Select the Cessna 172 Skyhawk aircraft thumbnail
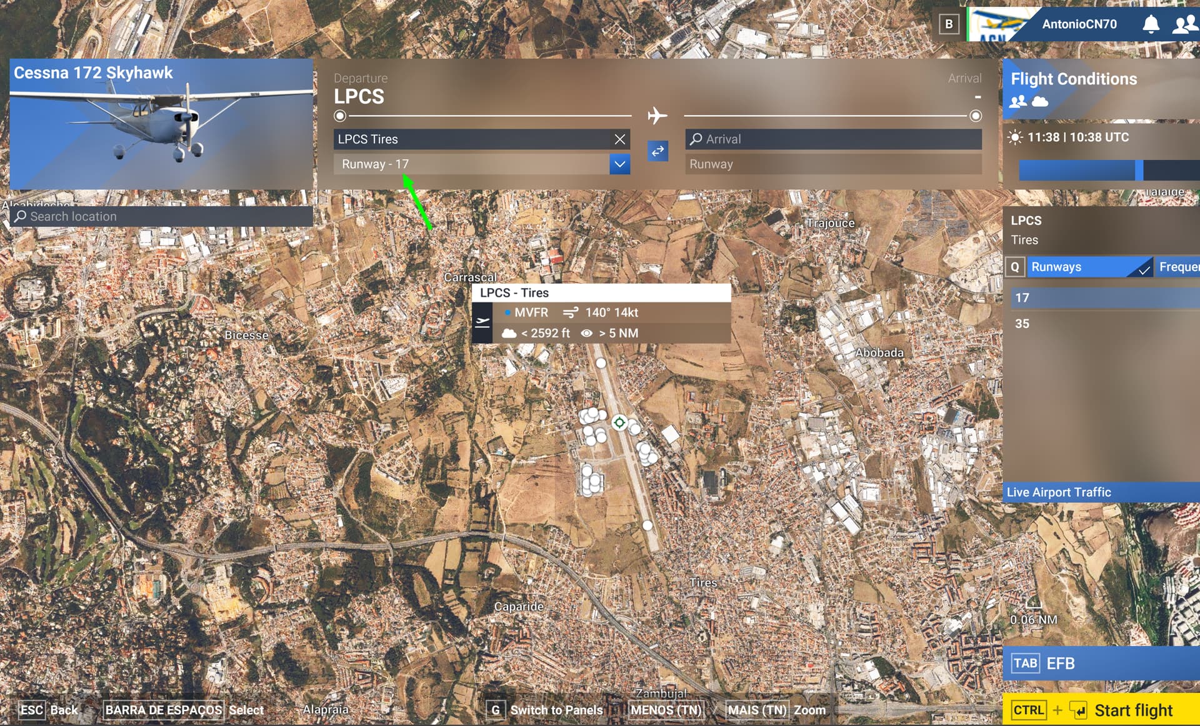The height and width of the screenshot is (726, 1200). [161, 124]
